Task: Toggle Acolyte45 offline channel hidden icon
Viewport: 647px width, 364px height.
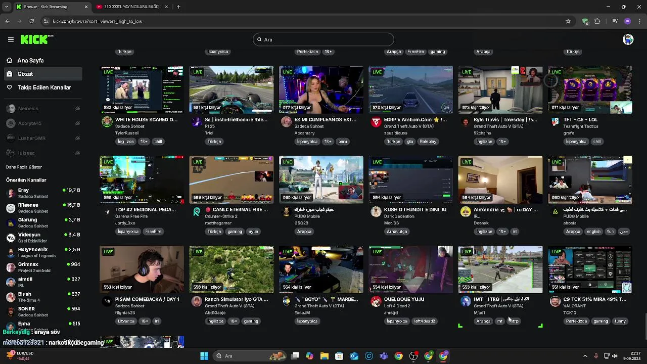Action: coord(77,123)
